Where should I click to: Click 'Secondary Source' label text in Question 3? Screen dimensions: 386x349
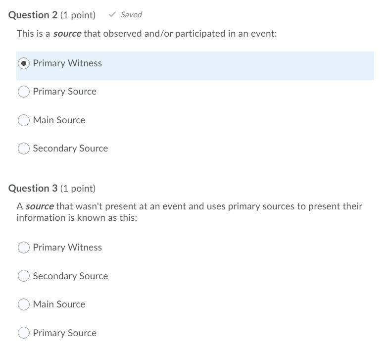point(70,276)
